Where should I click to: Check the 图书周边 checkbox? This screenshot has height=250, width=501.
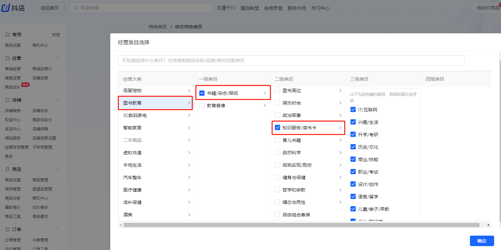277,91
